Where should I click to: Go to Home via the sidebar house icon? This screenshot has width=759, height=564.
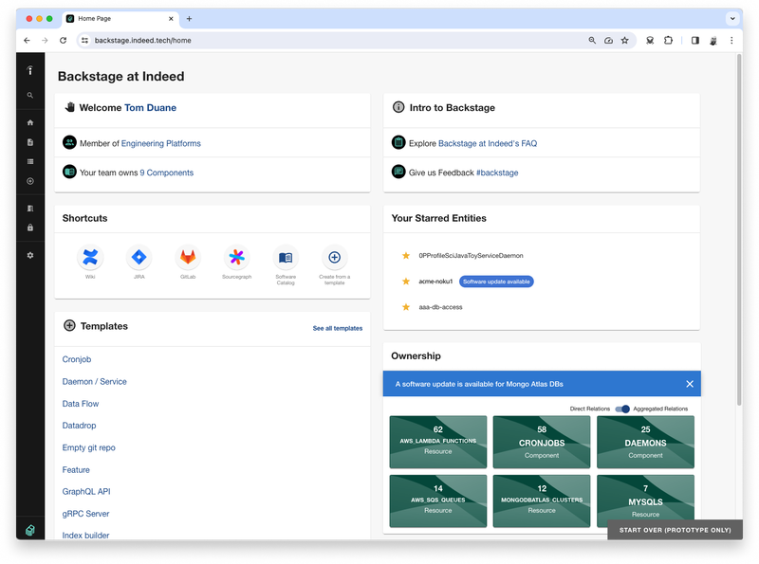(x=30, y=122)
